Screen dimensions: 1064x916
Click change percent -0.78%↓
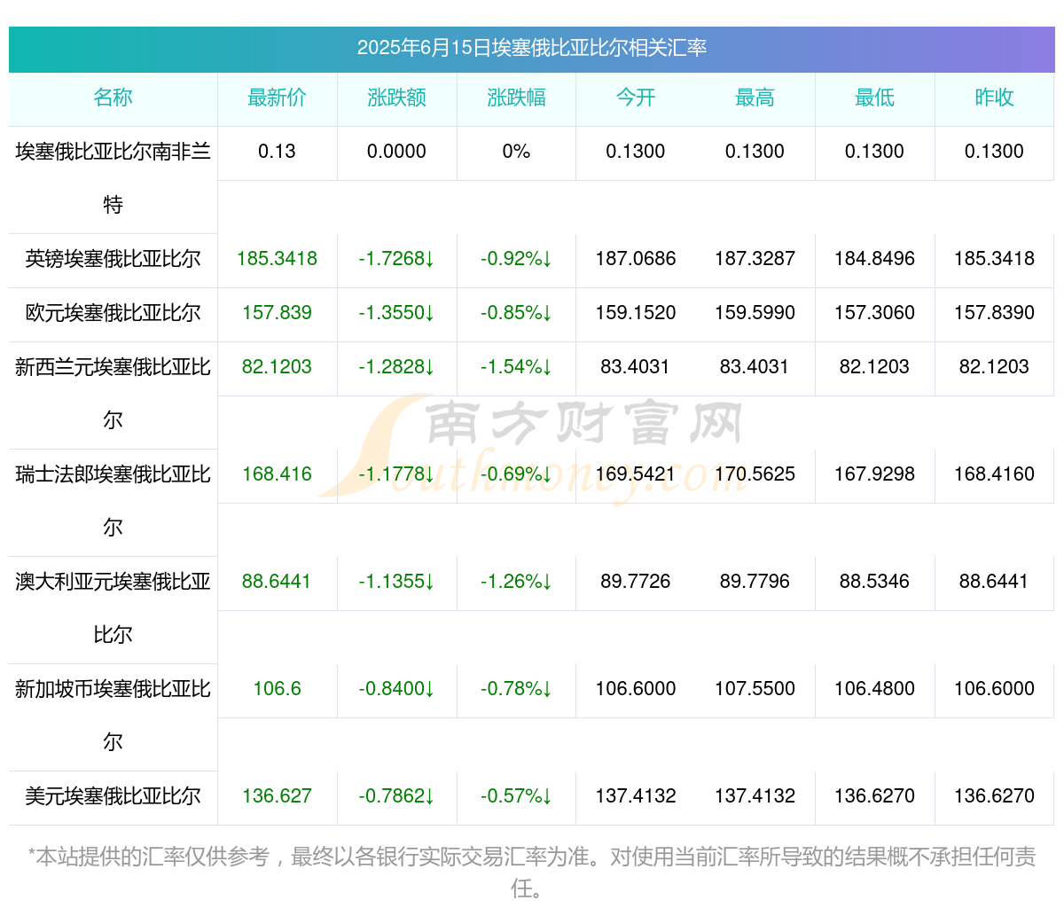click(516, 689)
